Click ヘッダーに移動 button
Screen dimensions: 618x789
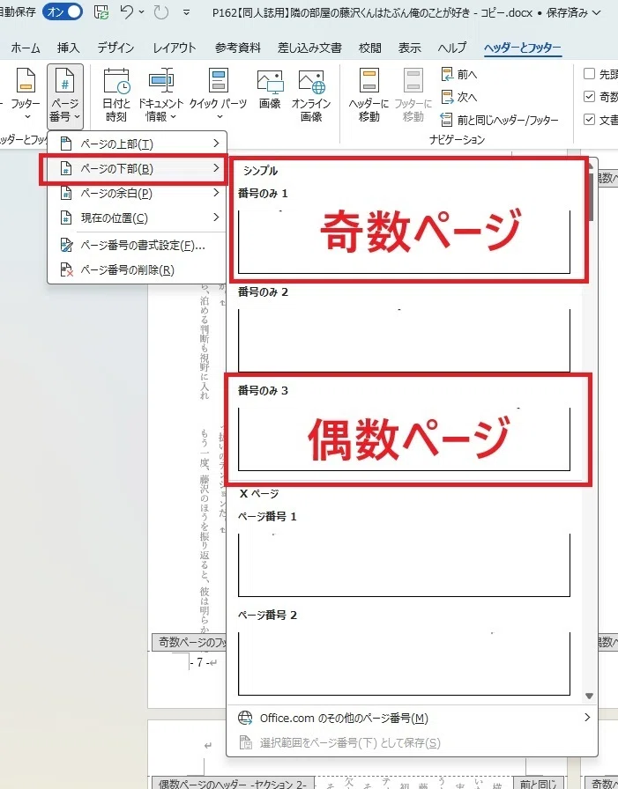369,94
